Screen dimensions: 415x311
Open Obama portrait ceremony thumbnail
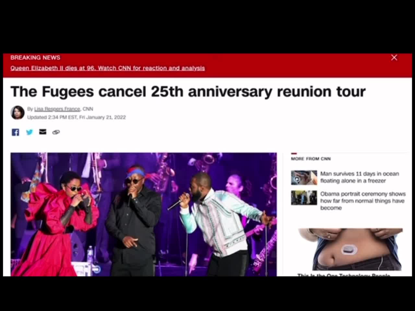304,198
